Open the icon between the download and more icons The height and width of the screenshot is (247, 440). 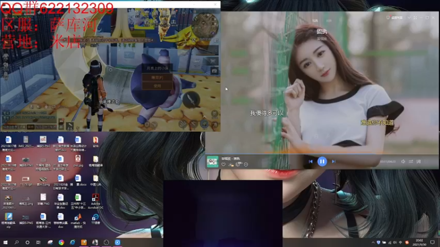(x=238, y=164)
